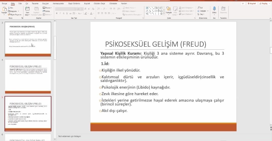Image resolution: width=272 pixels, height=141 pixels.
Task: Open the font name combo box
Action: pos(66,9)
